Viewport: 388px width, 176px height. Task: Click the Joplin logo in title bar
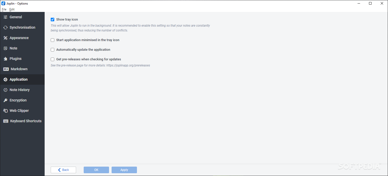click(x=3, y=3)
